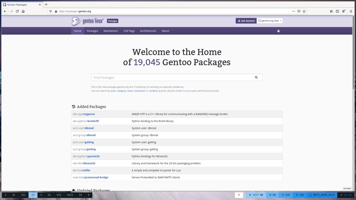356x200 pixels.
Task: Open the USE flags navigation item
Action: point(129,31)
